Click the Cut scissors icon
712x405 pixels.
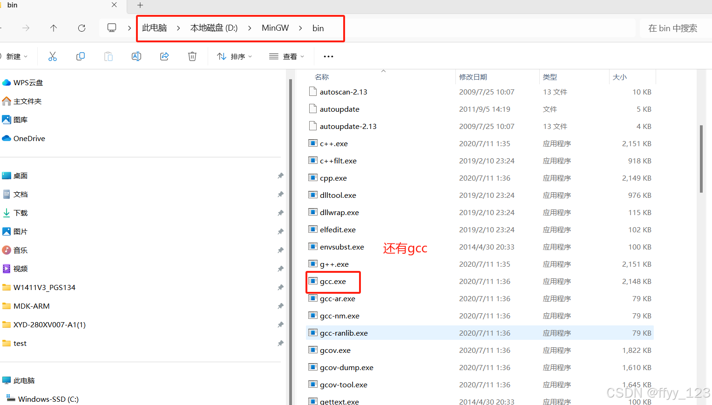(53, 56)
